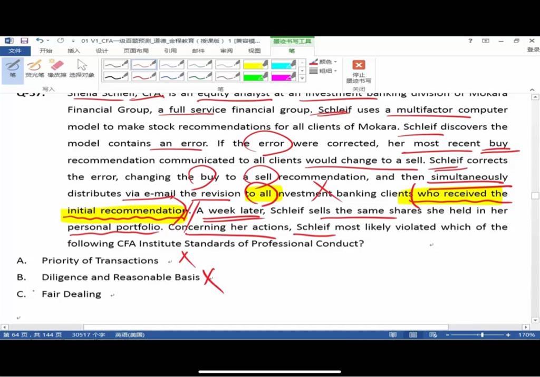The image size is (540, 377).
Task: Click answer text "Priority of Transactions"
Action: click(100, 261)
